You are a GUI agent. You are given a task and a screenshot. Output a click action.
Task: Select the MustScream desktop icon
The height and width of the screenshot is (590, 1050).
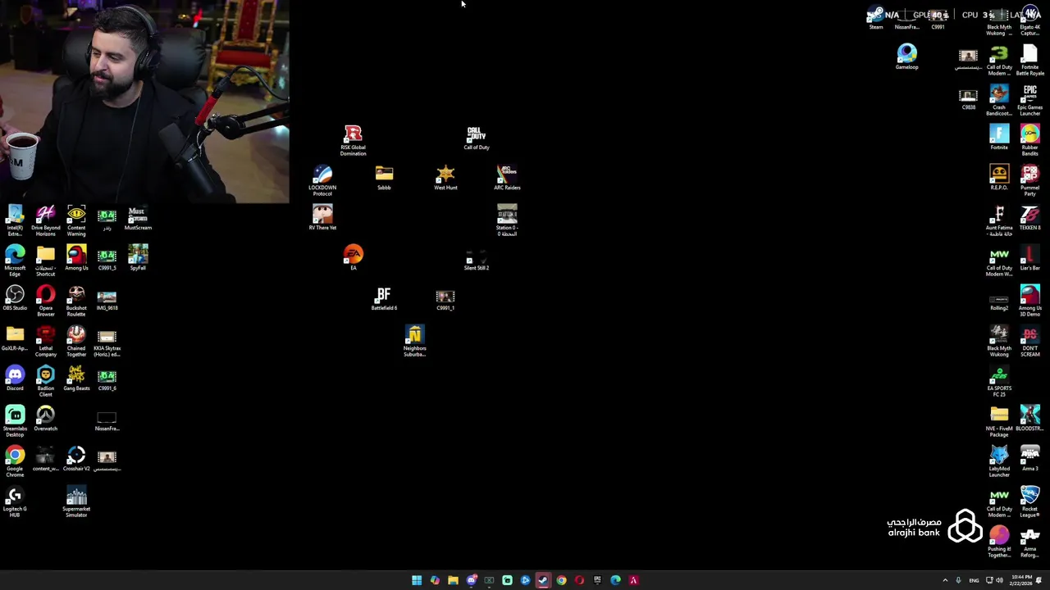pos(138,218)
